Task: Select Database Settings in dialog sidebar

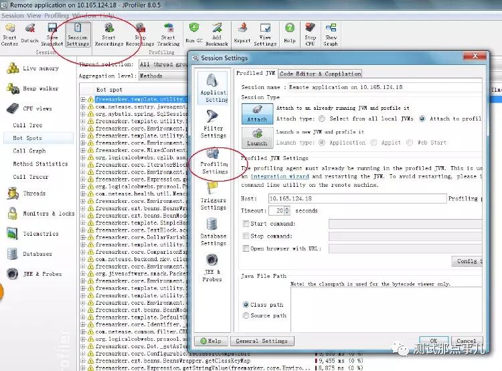Action: click(x=213, y=232)
